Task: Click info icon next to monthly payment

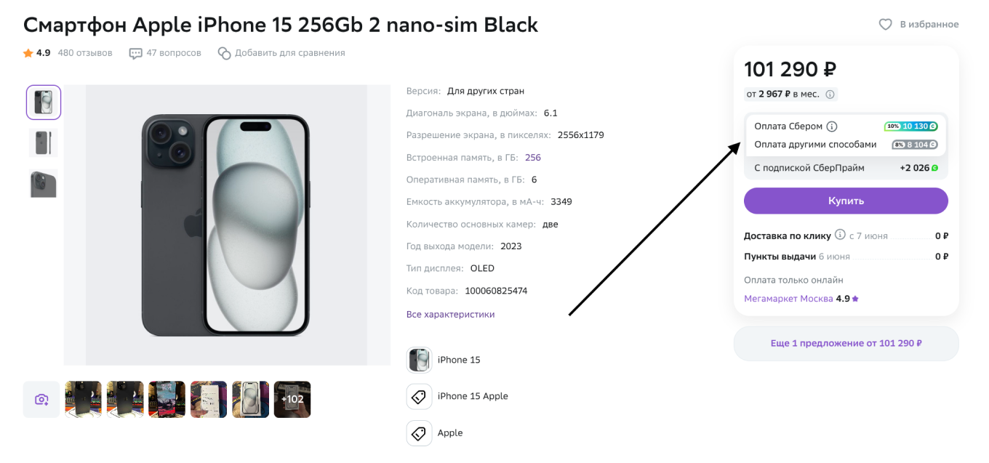Action: [x=830, y=94]
